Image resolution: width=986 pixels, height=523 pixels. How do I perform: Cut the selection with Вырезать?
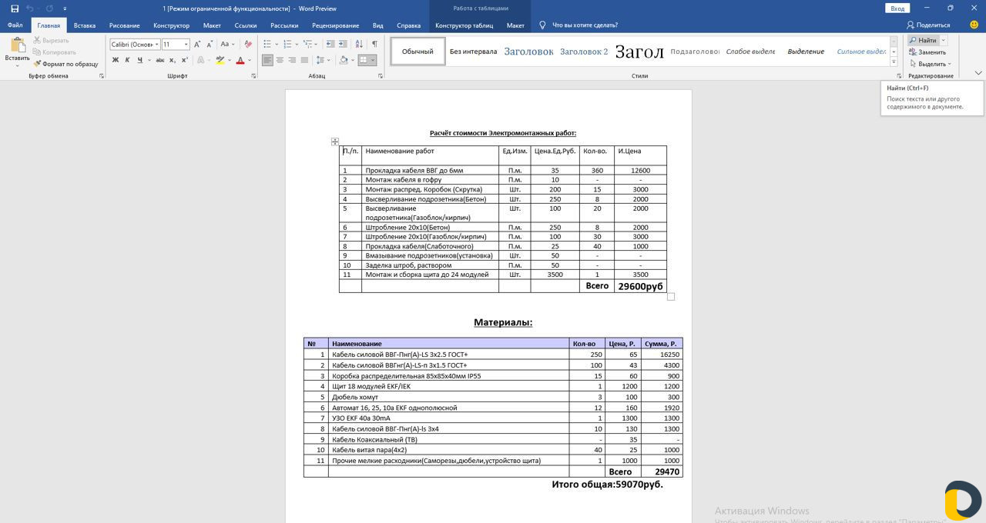[51, 40]
